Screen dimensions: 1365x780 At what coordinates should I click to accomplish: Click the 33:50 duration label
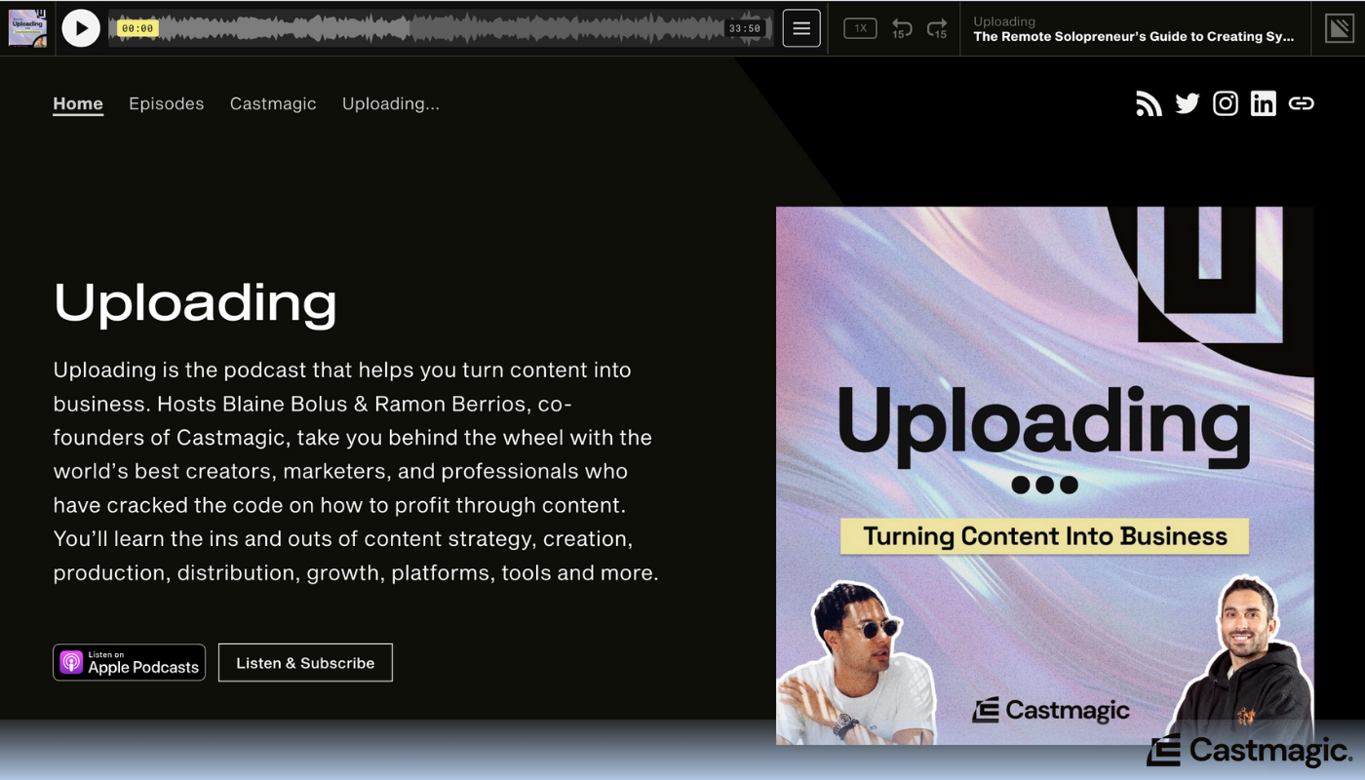(x=744, y=29)
